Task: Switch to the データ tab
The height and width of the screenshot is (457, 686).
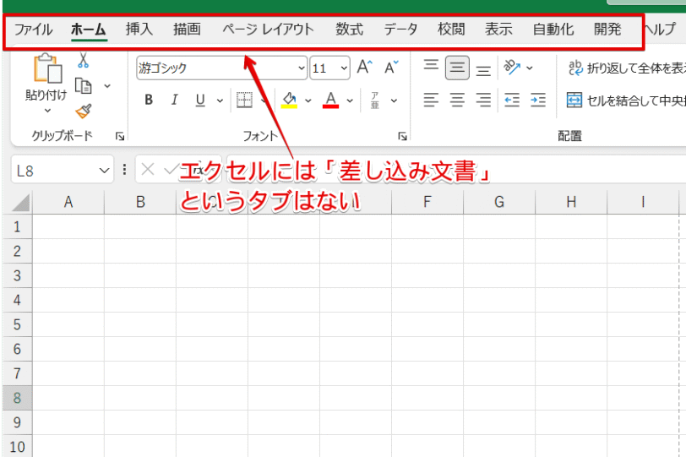Action: point(400,30)
